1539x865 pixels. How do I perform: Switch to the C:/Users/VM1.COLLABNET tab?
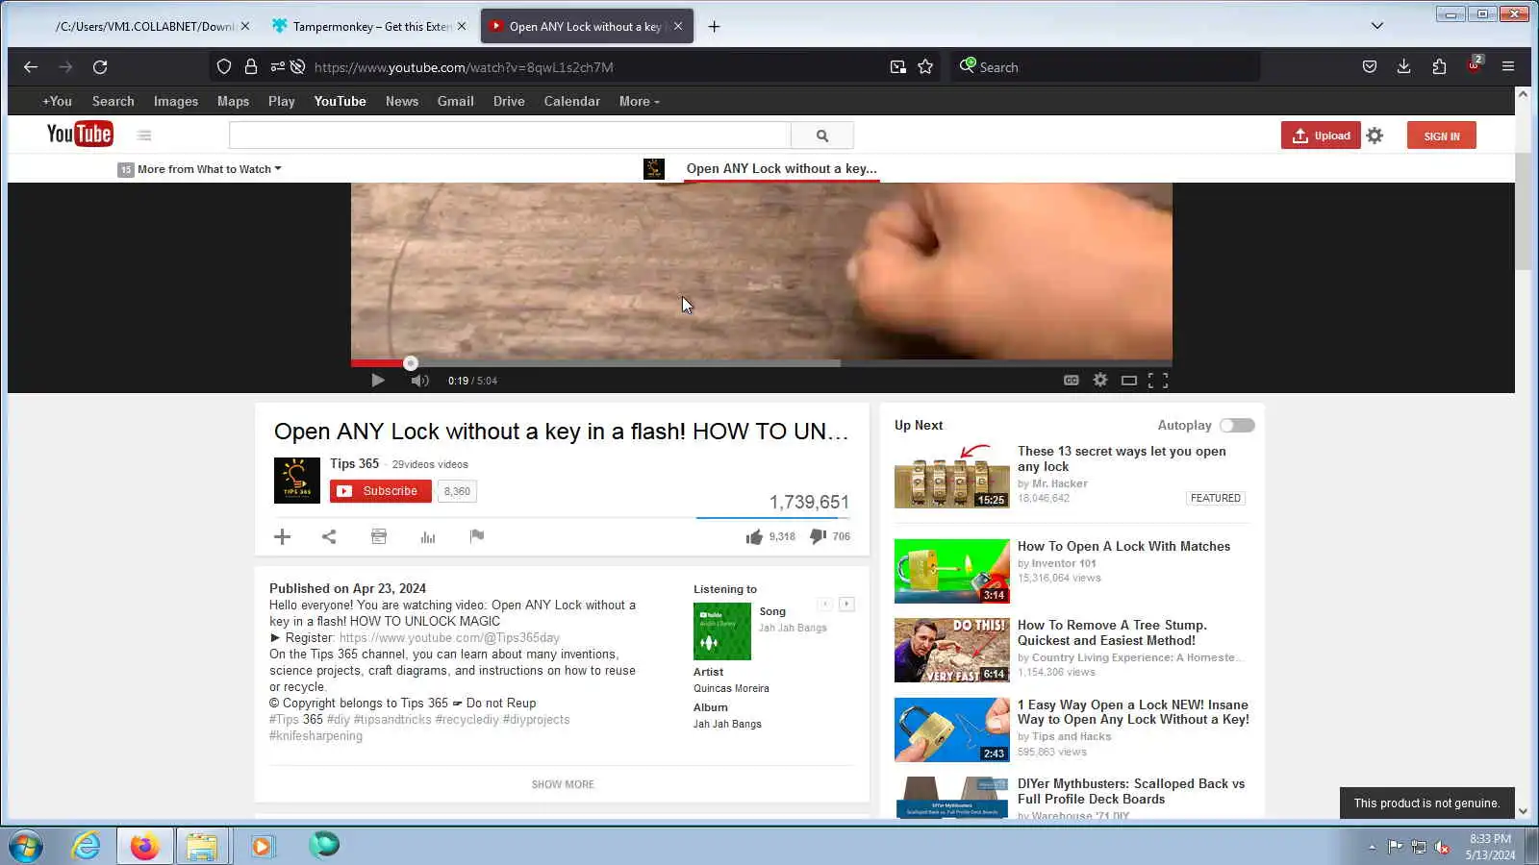(x=142, y=26)
